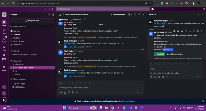Collapse the Channels section
This screenshot has width=206, height=111.
pyautogui.click(x=17, y=61)
